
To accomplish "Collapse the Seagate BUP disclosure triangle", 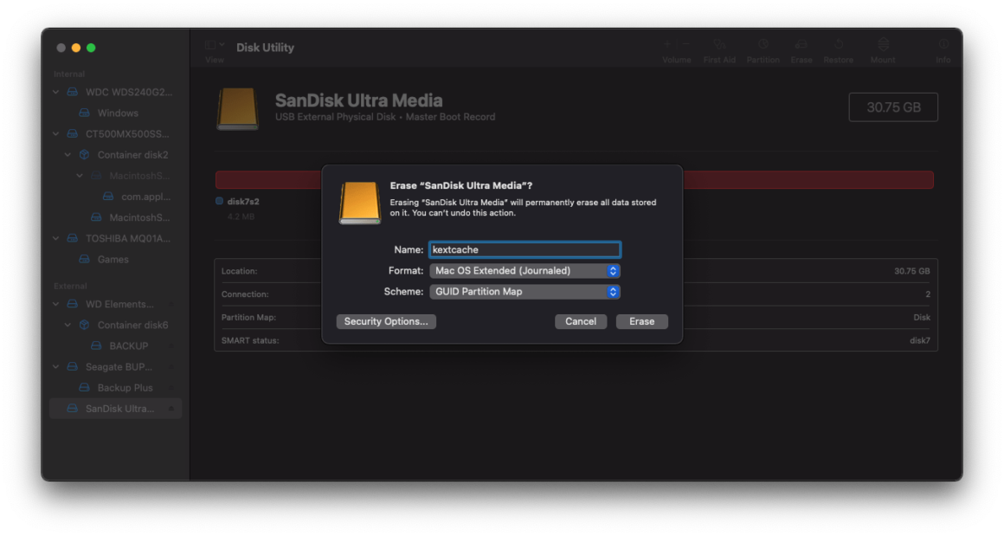I will click(55, 366).
